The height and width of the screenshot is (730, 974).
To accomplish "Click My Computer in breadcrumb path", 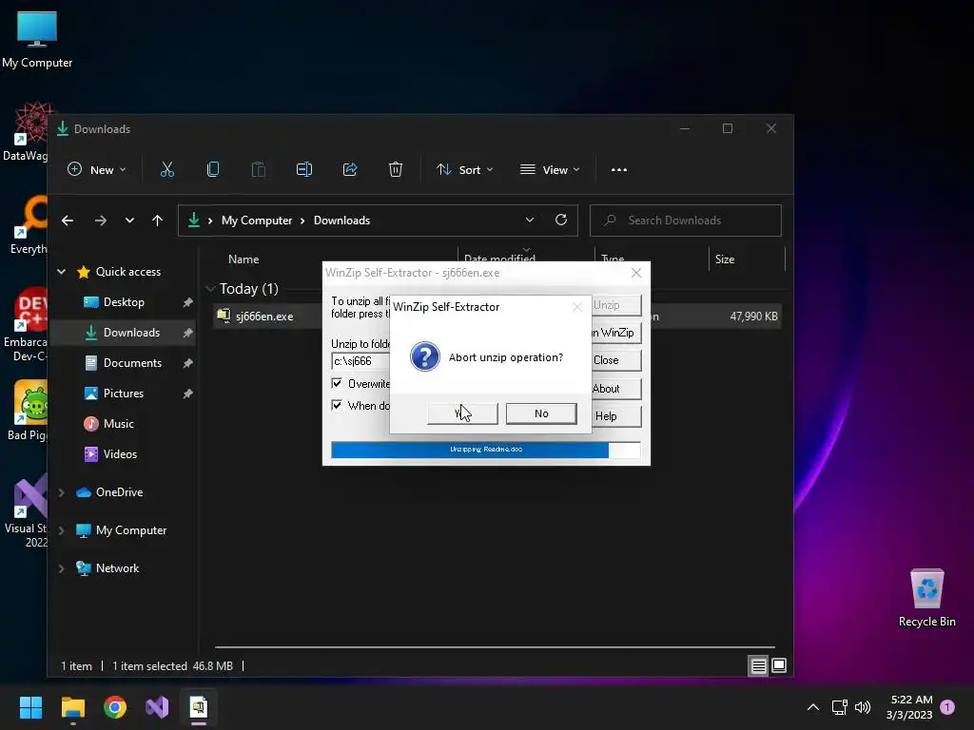I will (257, 221).
